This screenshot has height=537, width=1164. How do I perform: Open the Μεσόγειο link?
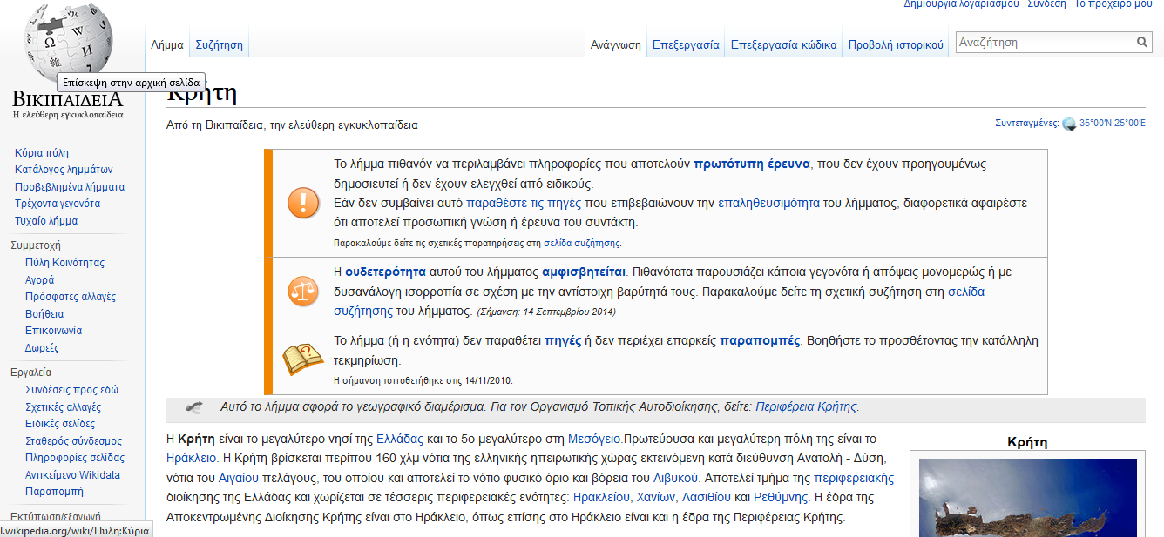tap(593, 439)
